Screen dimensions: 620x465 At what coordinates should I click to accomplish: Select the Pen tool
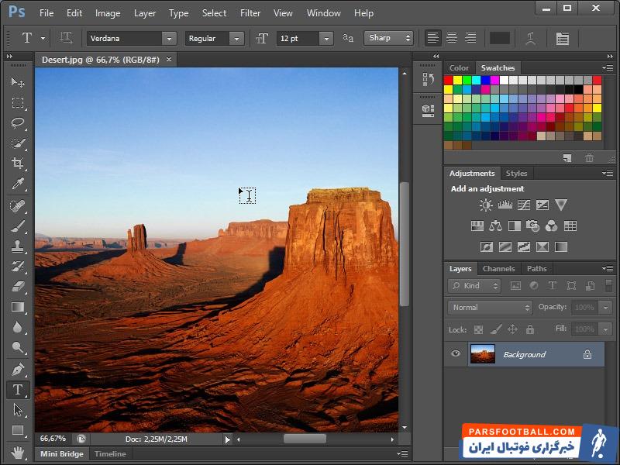(x=18, y=369)
